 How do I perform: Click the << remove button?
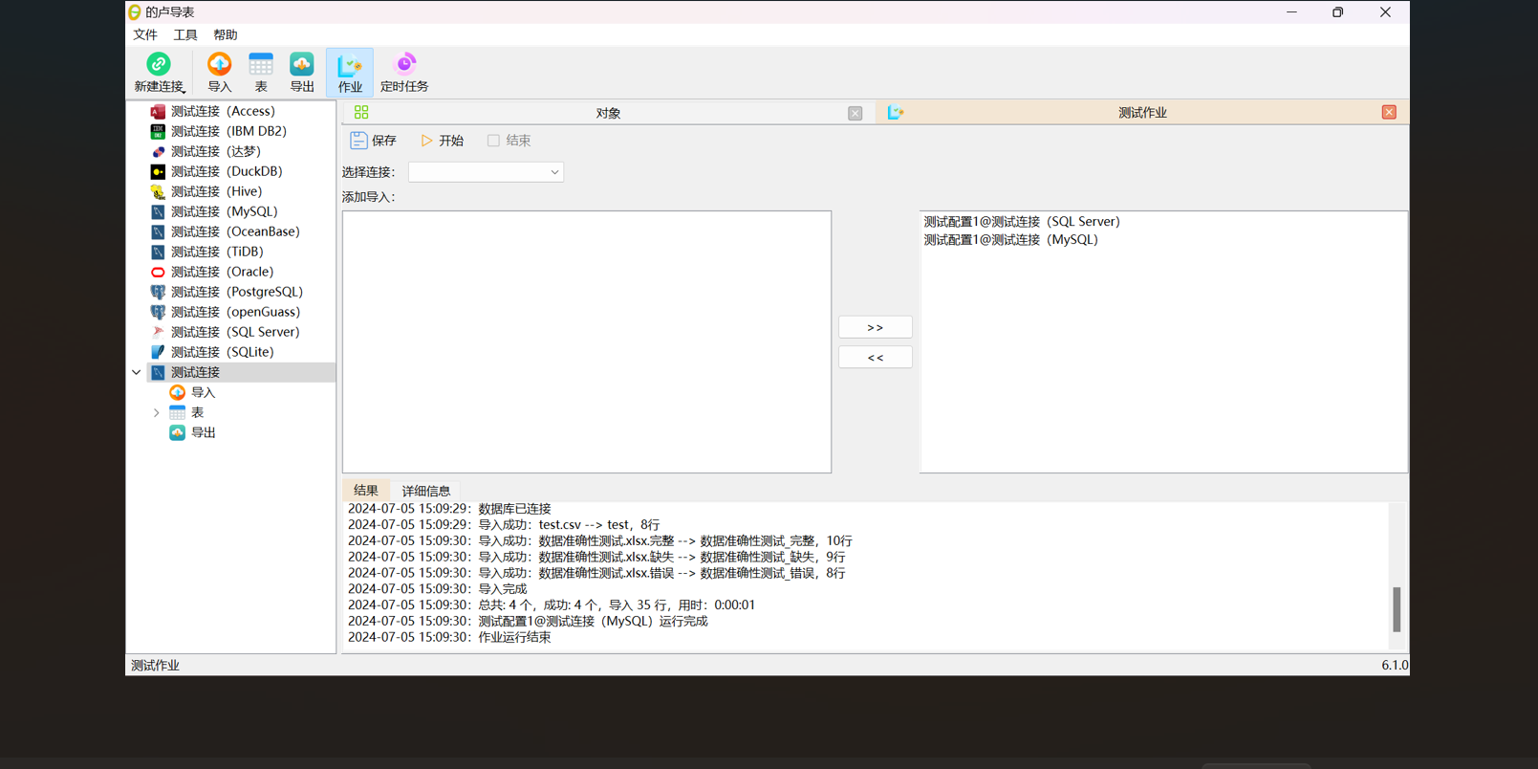pos(875,358)
